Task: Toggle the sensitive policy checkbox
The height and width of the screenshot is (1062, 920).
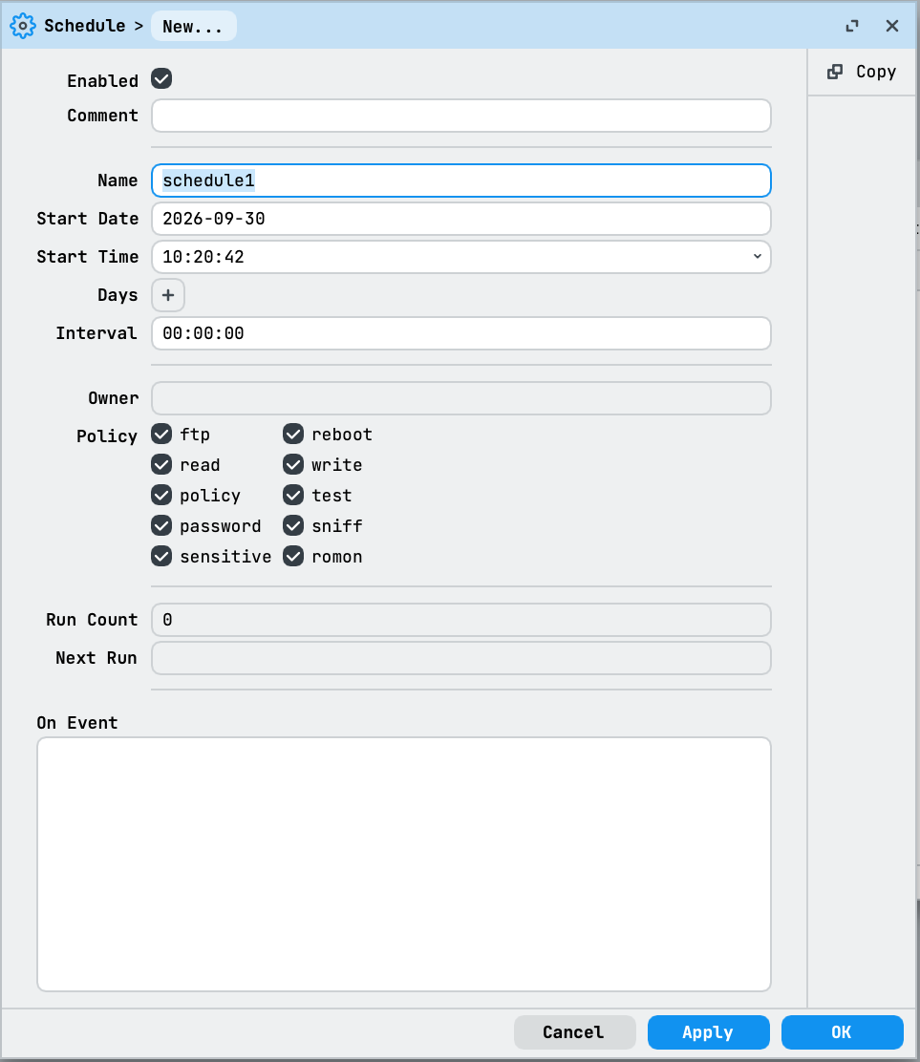Action: pyautogui.click(x=161, y=556)
